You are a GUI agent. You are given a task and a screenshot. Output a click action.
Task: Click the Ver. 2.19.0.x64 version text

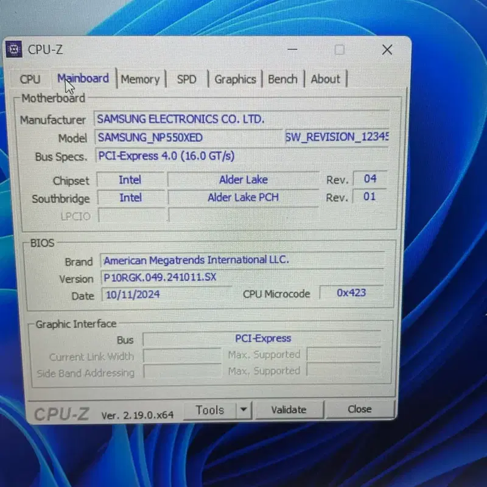tap(138, 415)
